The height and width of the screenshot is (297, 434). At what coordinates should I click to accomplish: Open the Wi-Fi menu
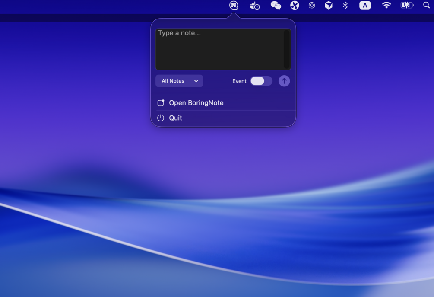click(x=386, y=5)
